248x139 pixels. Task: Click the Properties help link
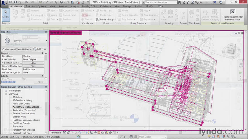[8, 82]
